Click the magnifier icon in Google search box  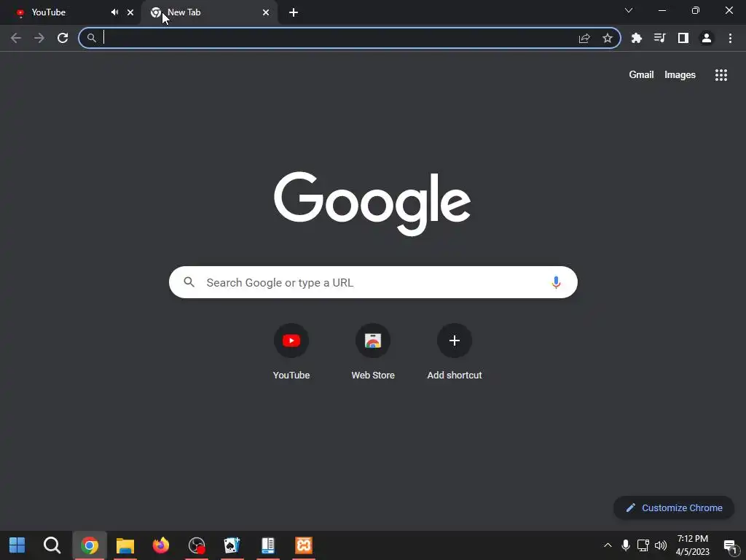pyautogui.click(x=189, y=282)
